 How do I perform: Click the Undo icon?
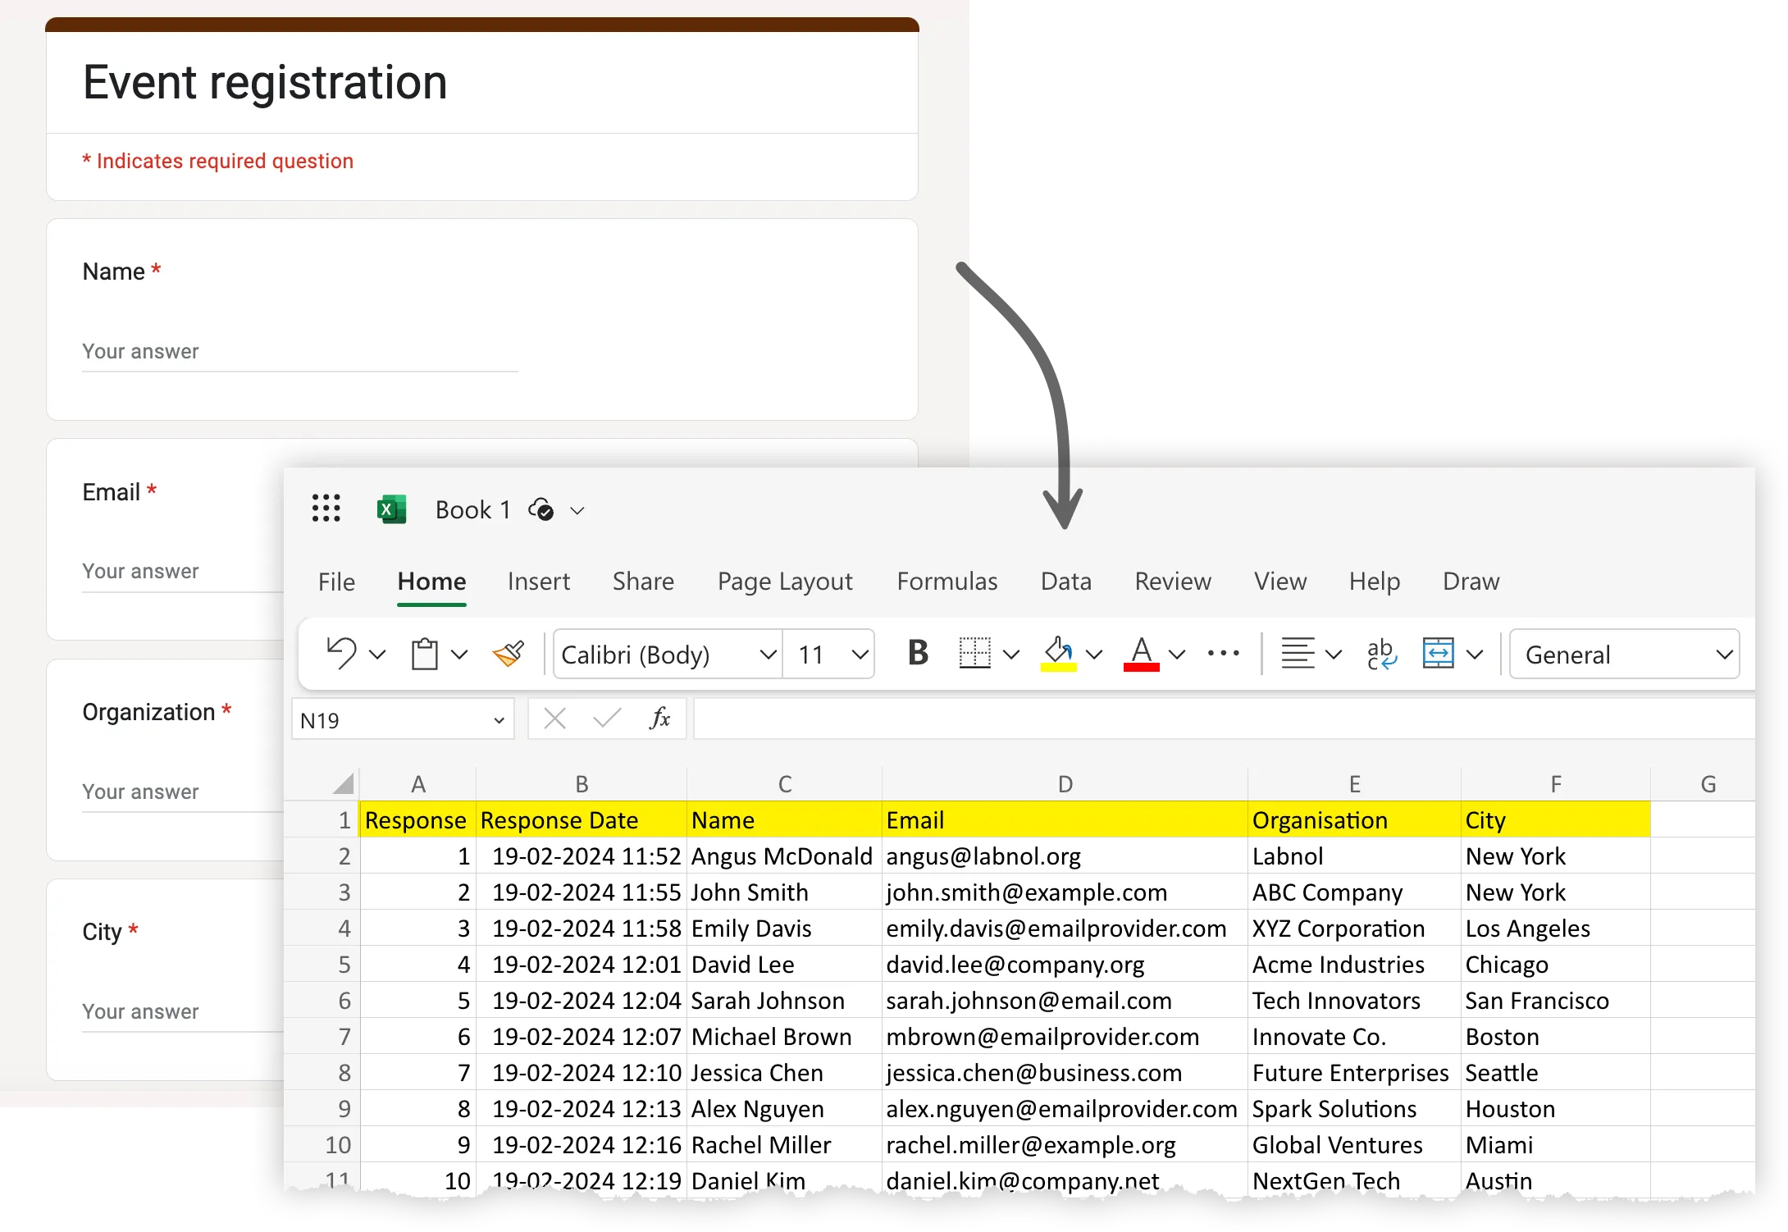(x=342, y=654)
